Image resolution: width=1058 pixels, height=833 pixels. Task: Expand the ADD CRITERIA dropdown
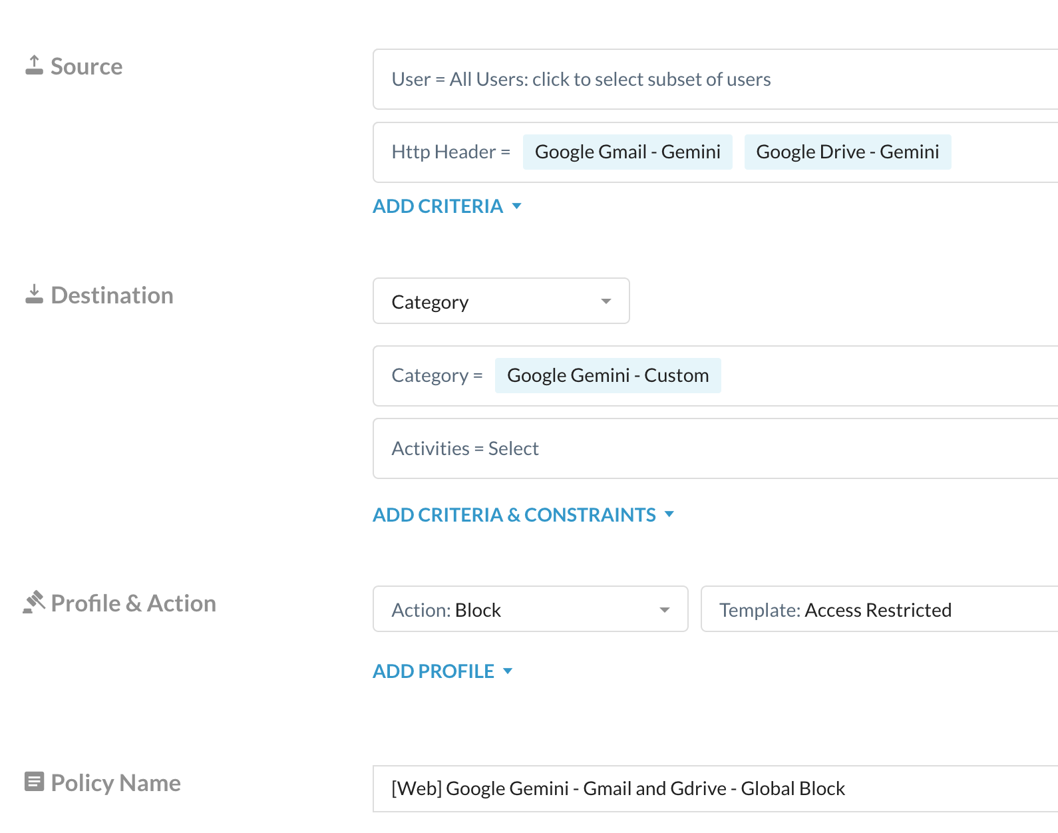click(447, 206)
